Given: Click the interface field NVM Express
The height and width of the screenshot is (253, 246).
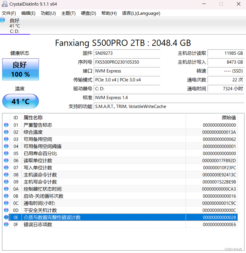Looking at the screenshot, I should (x=127, y=71).
